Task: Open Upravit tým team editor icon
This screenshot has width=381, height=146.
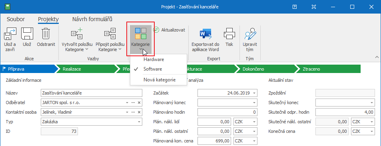Action: [x=250, y=34]
